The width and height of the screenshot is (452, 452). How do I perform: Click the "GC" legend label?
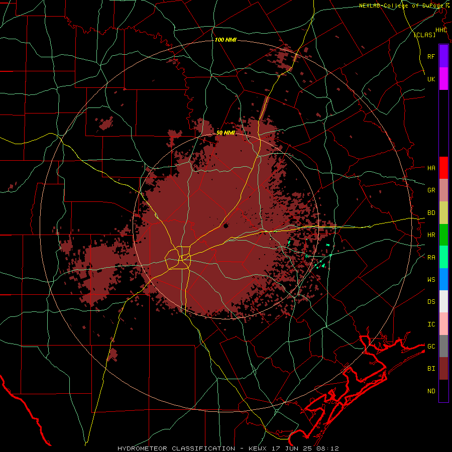(x=431, y=346)
